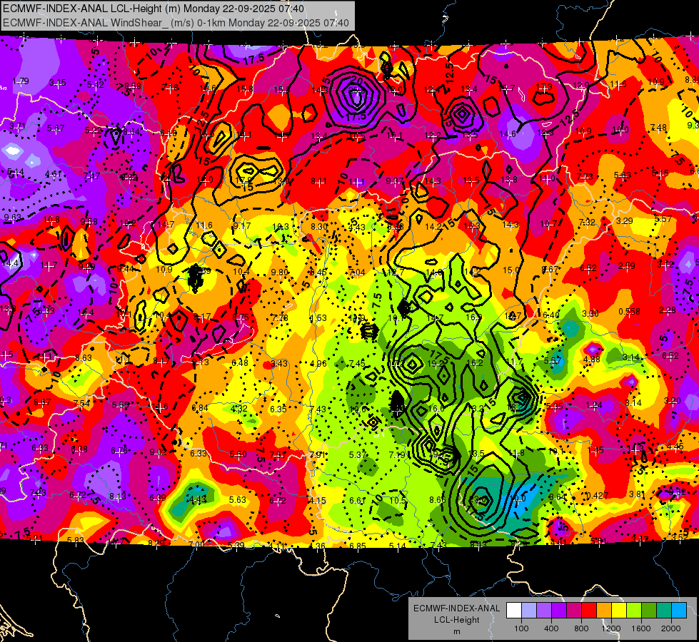Image resolution: width=699 pixels, height=642 pixels.
Task: Click the legend tick label 1600
Action: coord(641,628)
